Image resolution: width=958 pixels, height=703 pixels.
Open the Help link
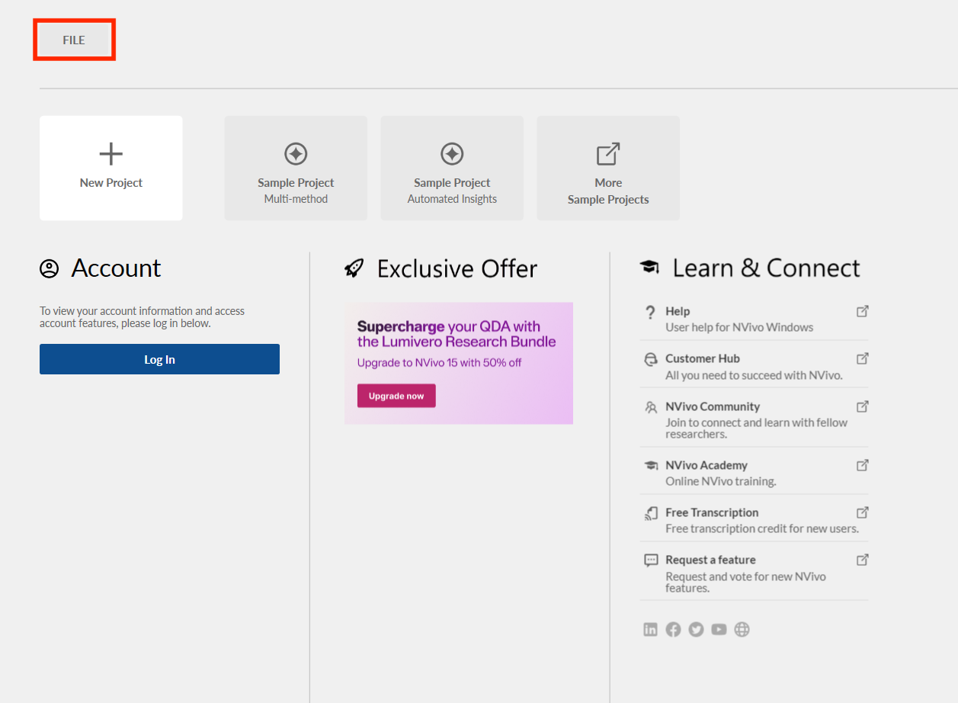pos(678,311)
